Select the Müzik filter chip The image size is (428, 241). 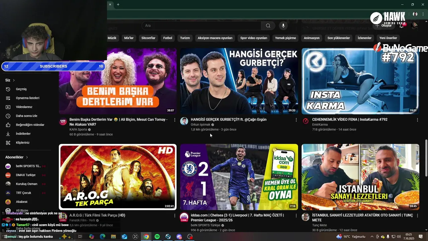click(x=112, y=38)
